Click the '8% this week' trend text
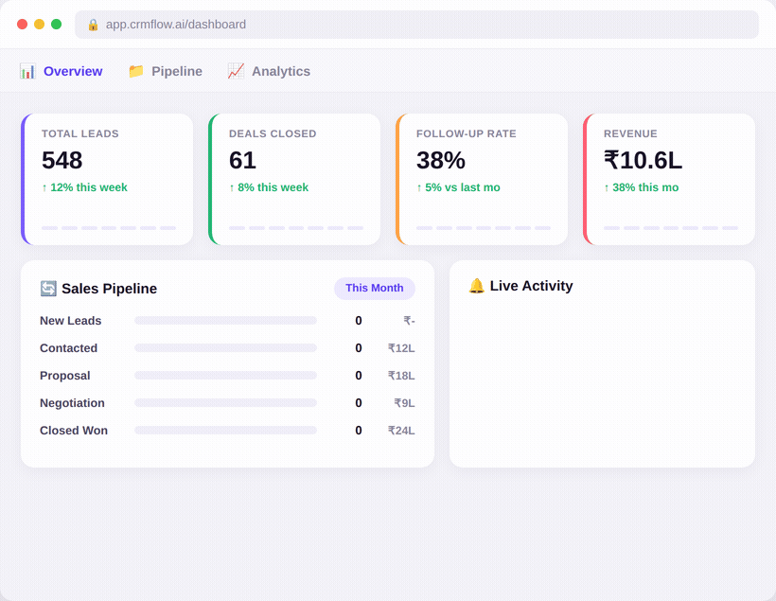The height and width of the screenshot is (601, 776). tap(269, 187)
